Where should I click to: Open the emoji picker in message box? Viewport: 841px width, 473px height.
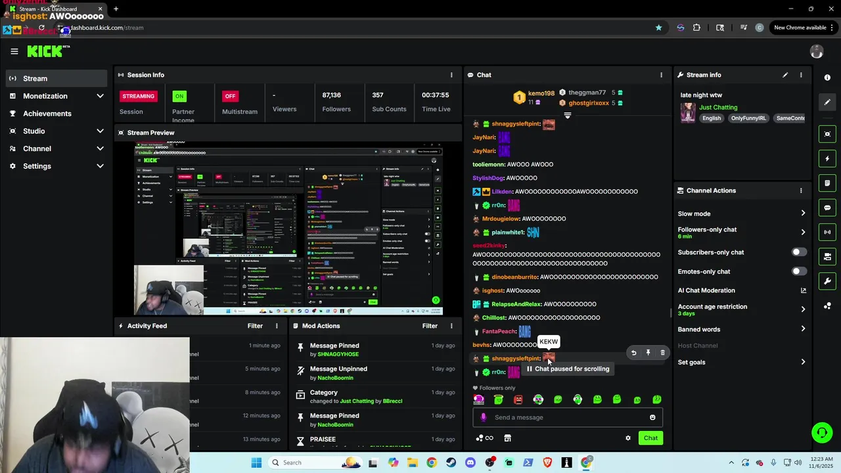click(652, 417)
